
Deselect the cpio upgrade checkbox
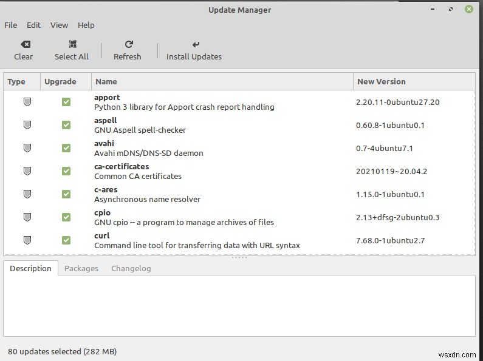coord(66,217)
